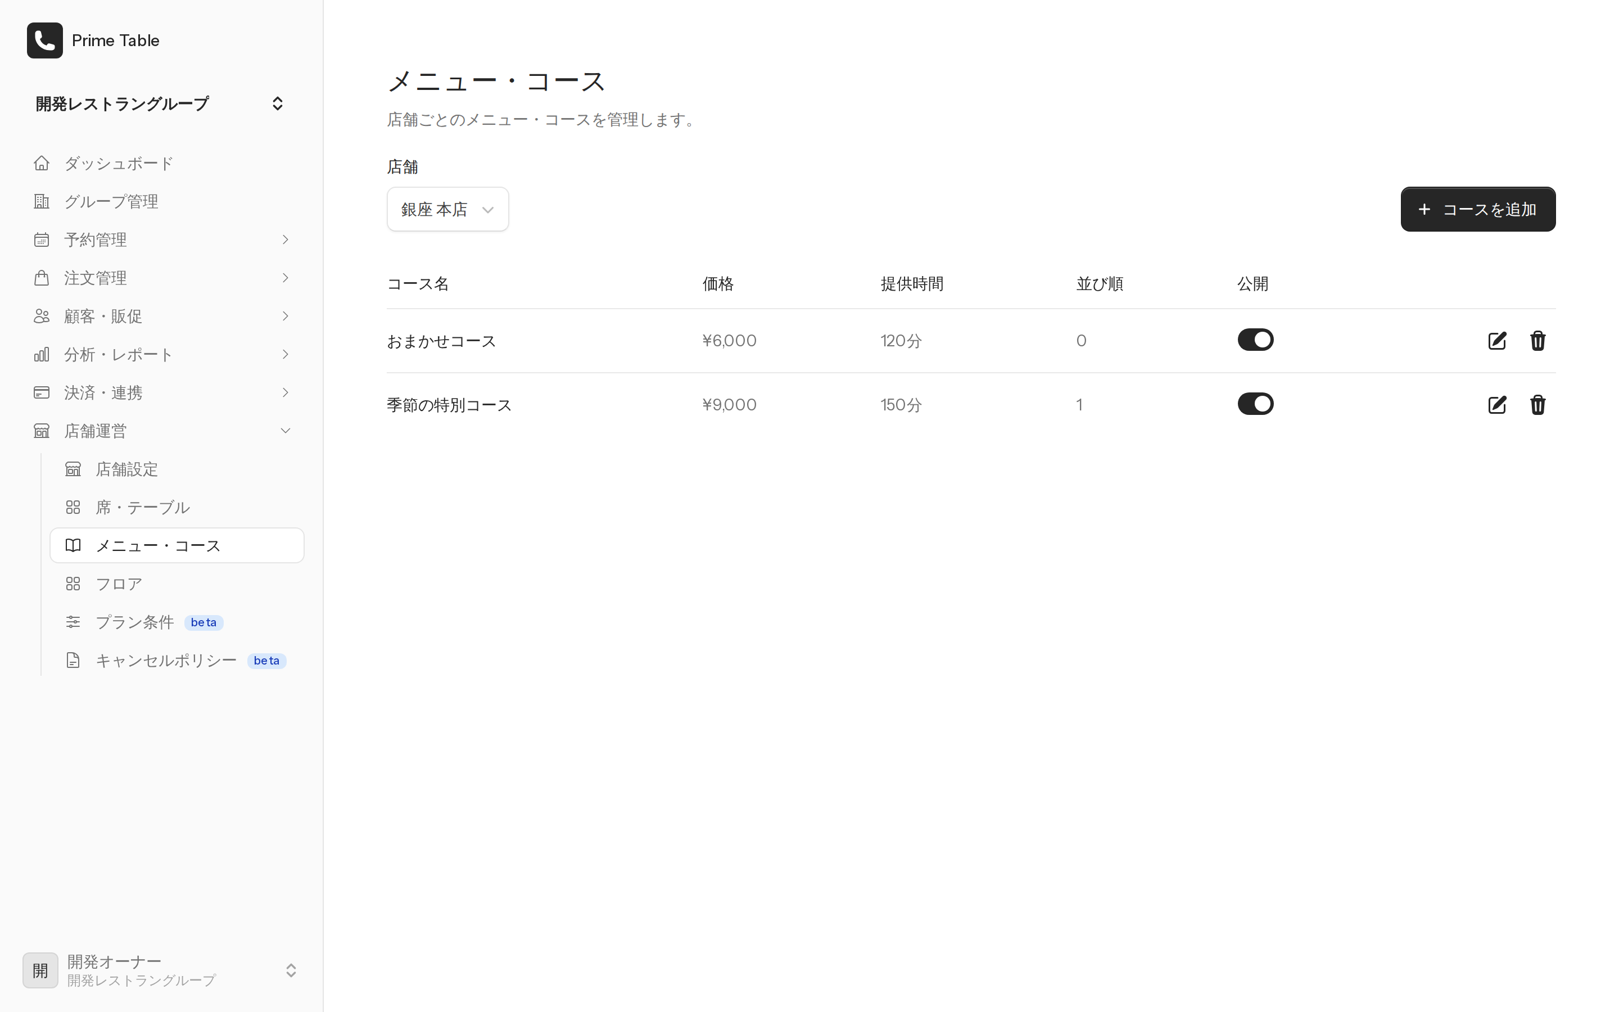Viewport: 1619px width, 1012px height.
Task: Expand the 決済・連携 chevron
Action: click(x=285, y=392)
